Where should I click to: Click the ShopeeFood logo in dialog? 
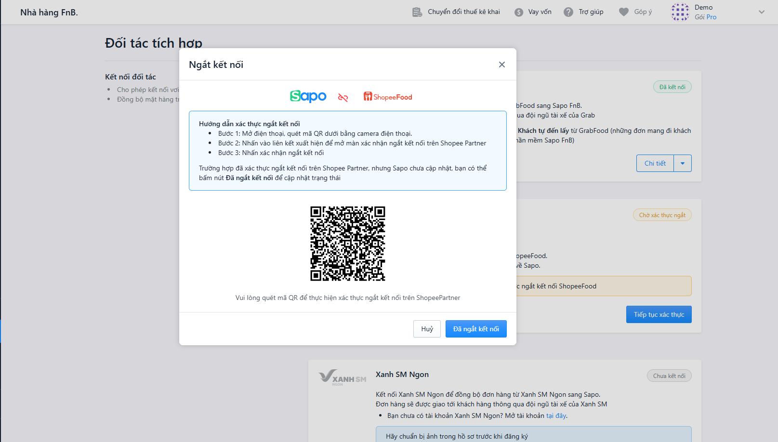[x=388, y=97]
